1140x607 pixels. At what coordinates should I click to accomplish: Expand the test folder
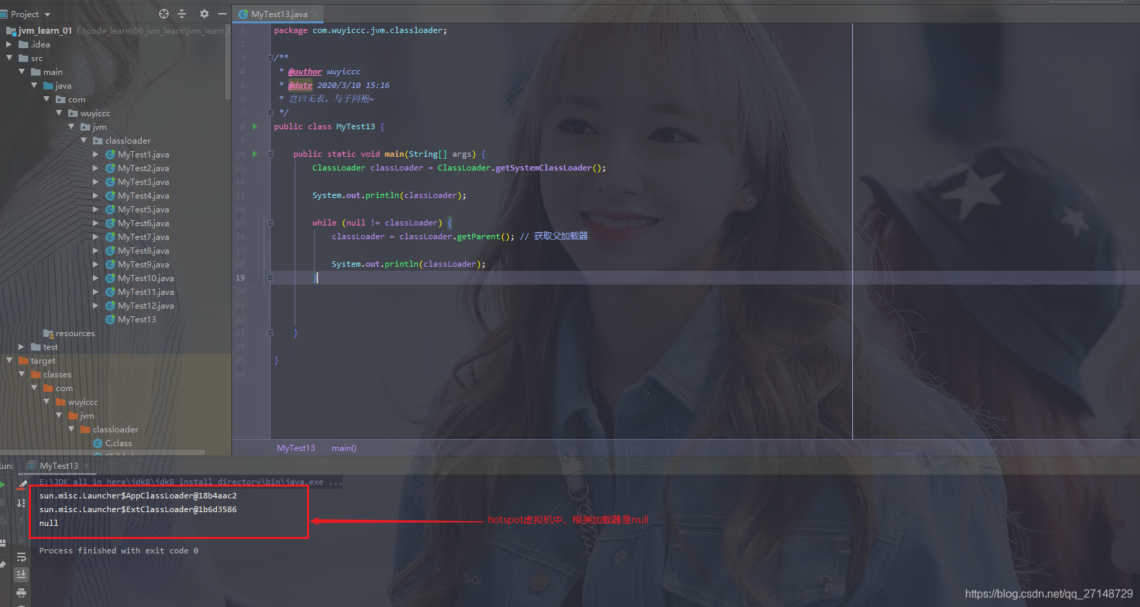click(21, 346)
